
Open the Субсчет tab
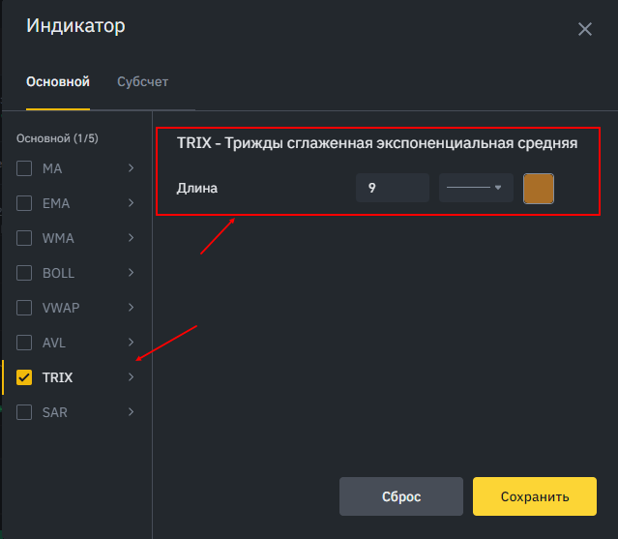(x=142, y=82)
